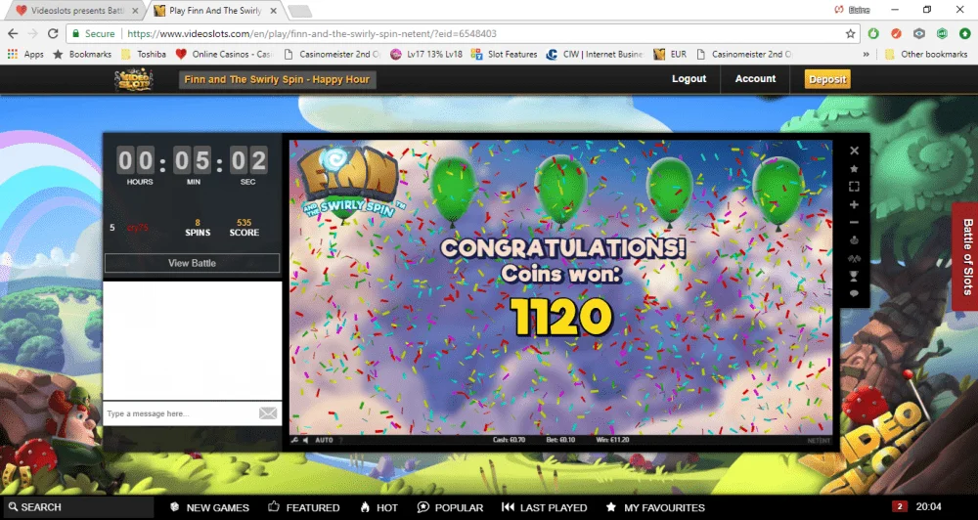Close the game panel with X icon
This screenshot has width=978, height=520.
pyautogui.click(x=855, y=151)
